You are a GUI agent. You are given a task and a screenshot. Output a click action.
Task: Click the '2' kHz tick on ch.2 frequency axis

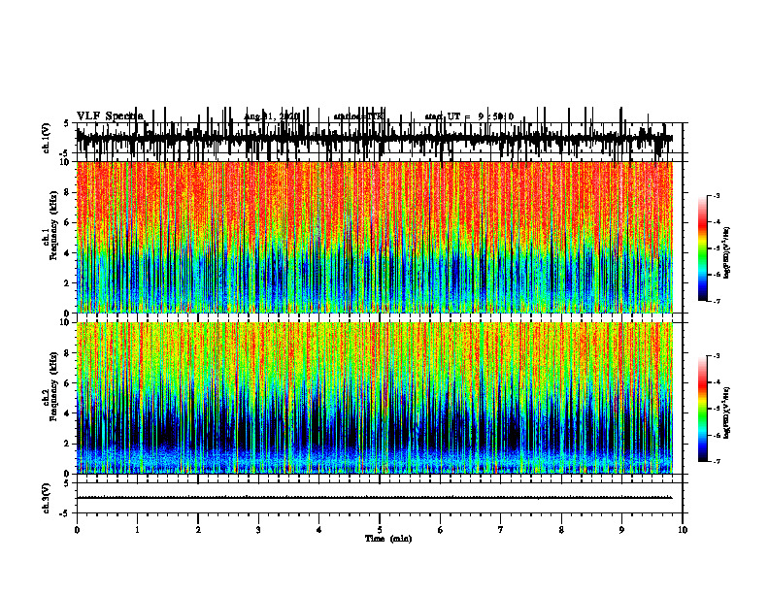pyautogui.click(x=68, y=444)
